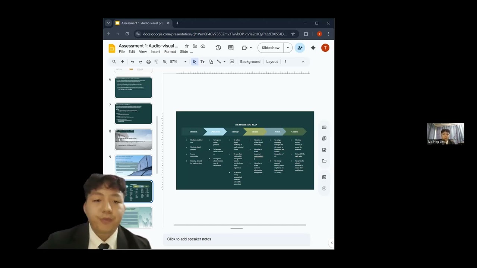Click the Add comment toolbar icon
Image resolution: width=477 pixels, height=268 pixels.
point(232,62)
